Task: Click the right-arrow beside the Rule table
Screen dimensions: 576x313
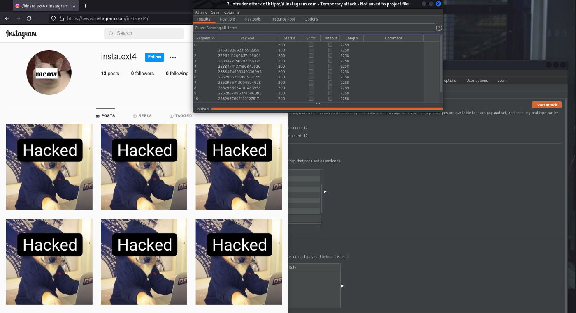Action: tap(342, 286)
